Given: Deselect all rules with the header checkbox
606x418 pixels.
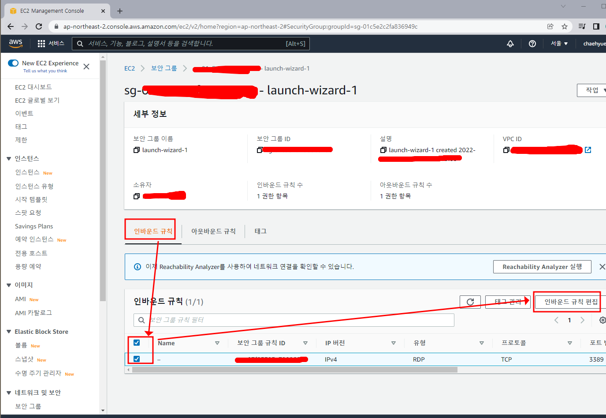Looking at the screenshot, I should (x=137, y=343).
